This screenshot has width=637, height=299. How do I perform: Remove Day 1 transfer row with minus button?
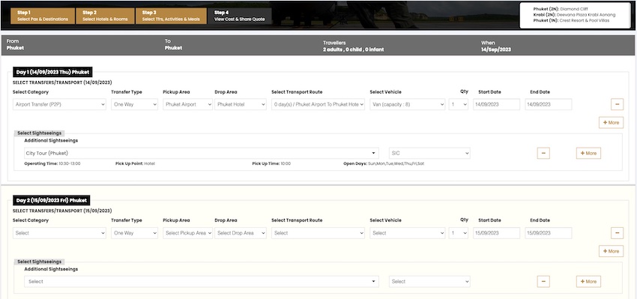click(x=617, y=104)
